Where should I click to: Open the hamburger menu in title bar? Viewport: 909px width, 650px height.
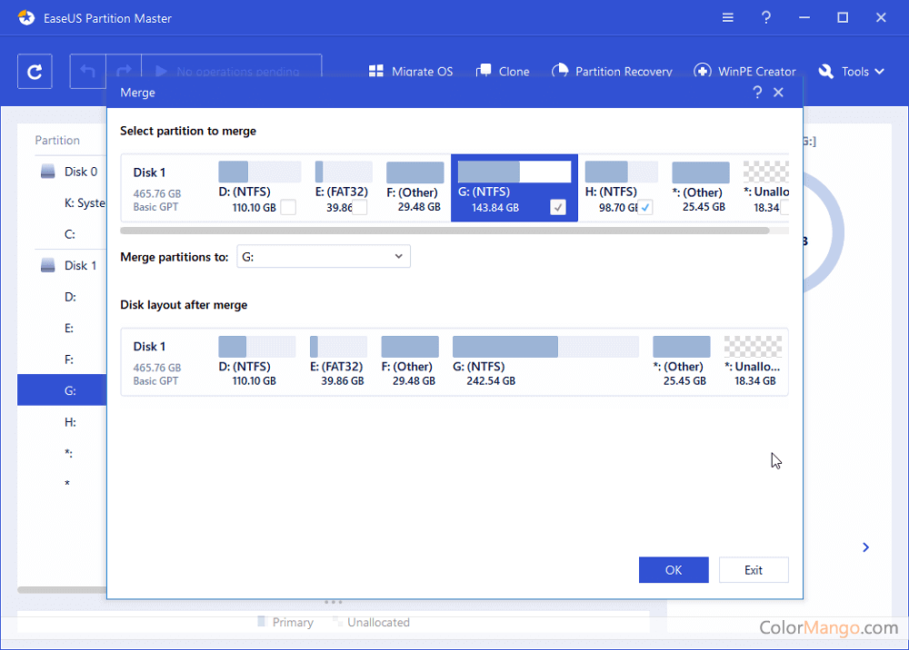click(x=728, y=18)
